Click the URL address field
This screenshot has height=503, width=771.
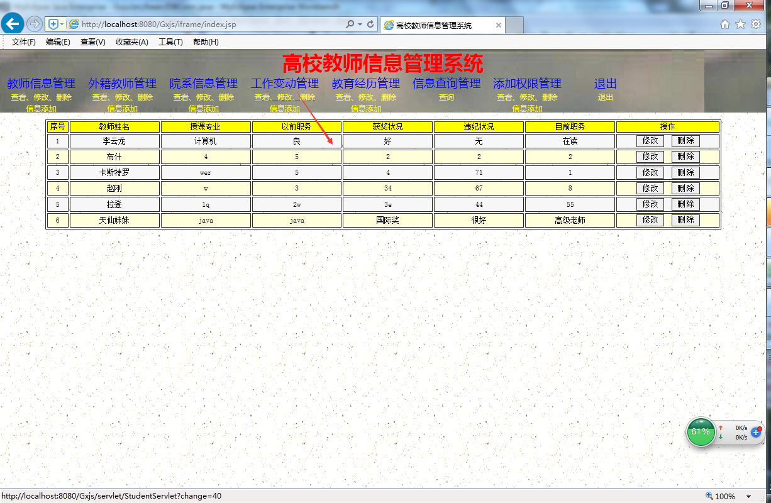[211, 25]
